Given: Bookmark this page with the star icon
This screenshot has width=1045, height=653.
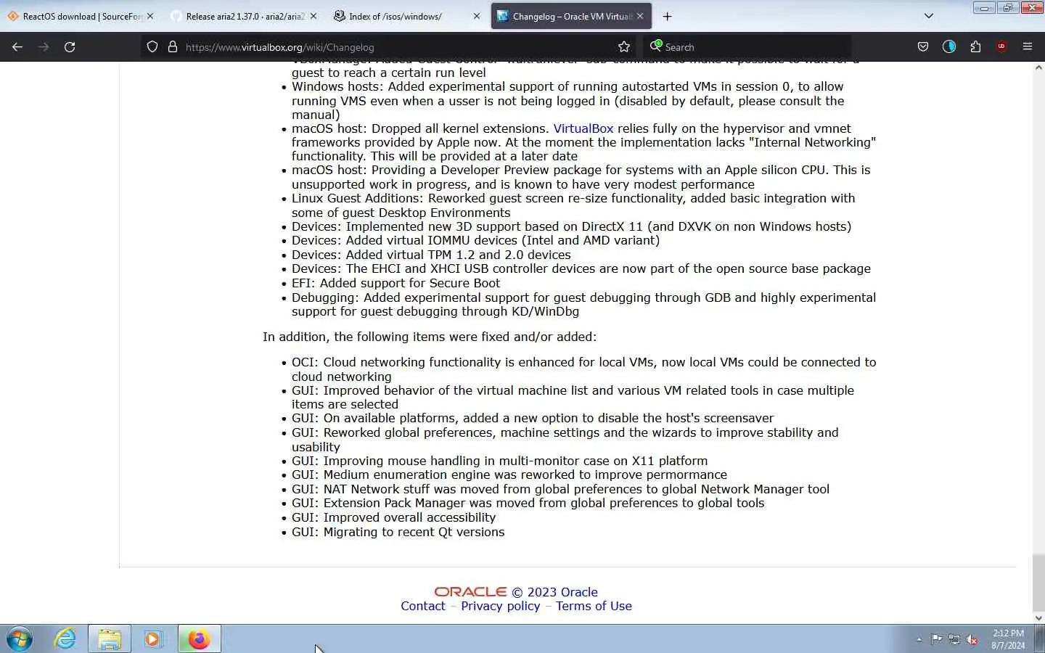Looking at the screenshot, I should [x=624, y=46].
